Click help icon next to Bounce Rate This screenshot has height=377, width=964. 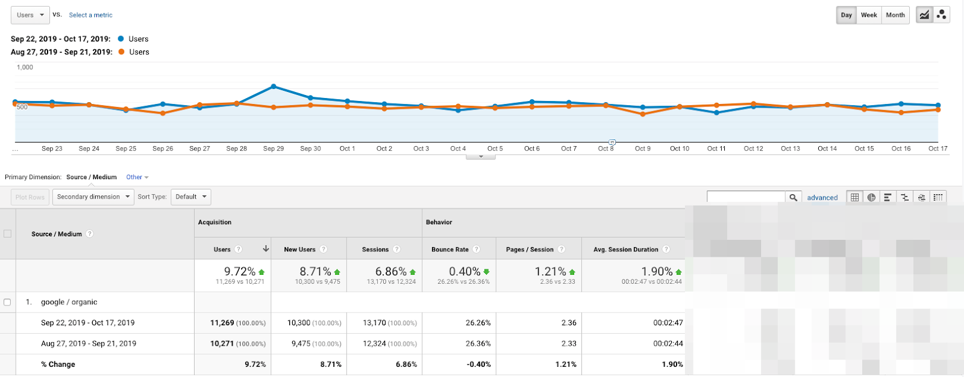click(x=477, y=250)
